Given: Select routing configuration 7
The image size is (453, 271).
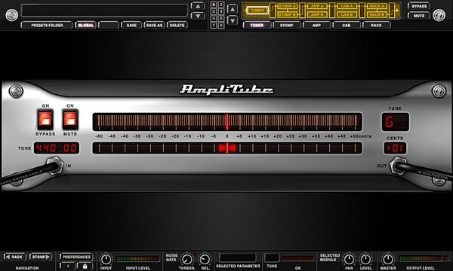Looking at the screenshot, I should [214, 26].
